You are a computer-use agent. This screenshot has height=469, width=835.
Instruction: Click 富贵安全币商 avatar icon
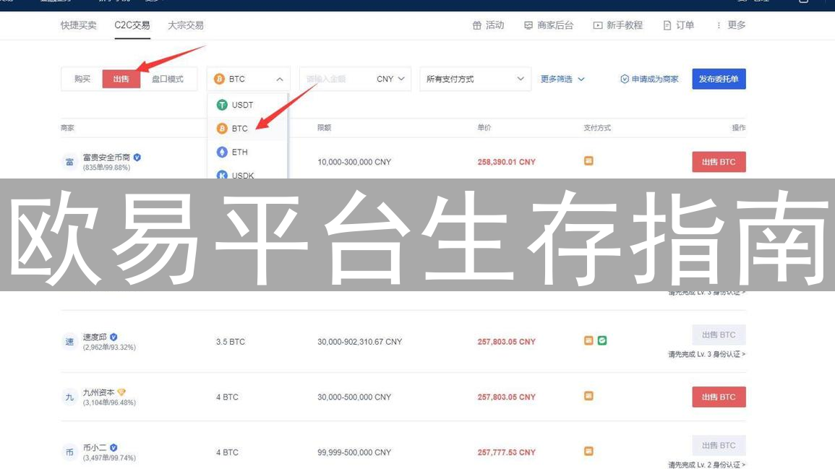[69, 162]
